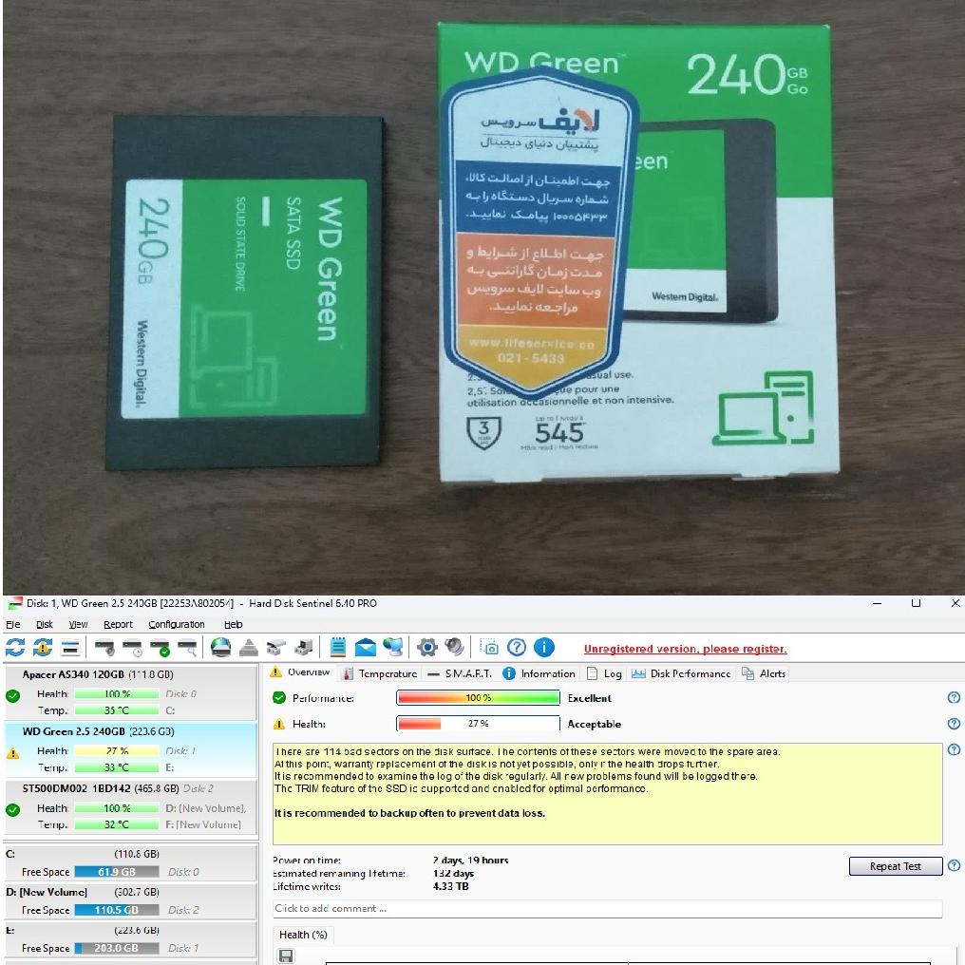
Task: Click the D: free space 110.5 GB bar
Action: [116, 910]
